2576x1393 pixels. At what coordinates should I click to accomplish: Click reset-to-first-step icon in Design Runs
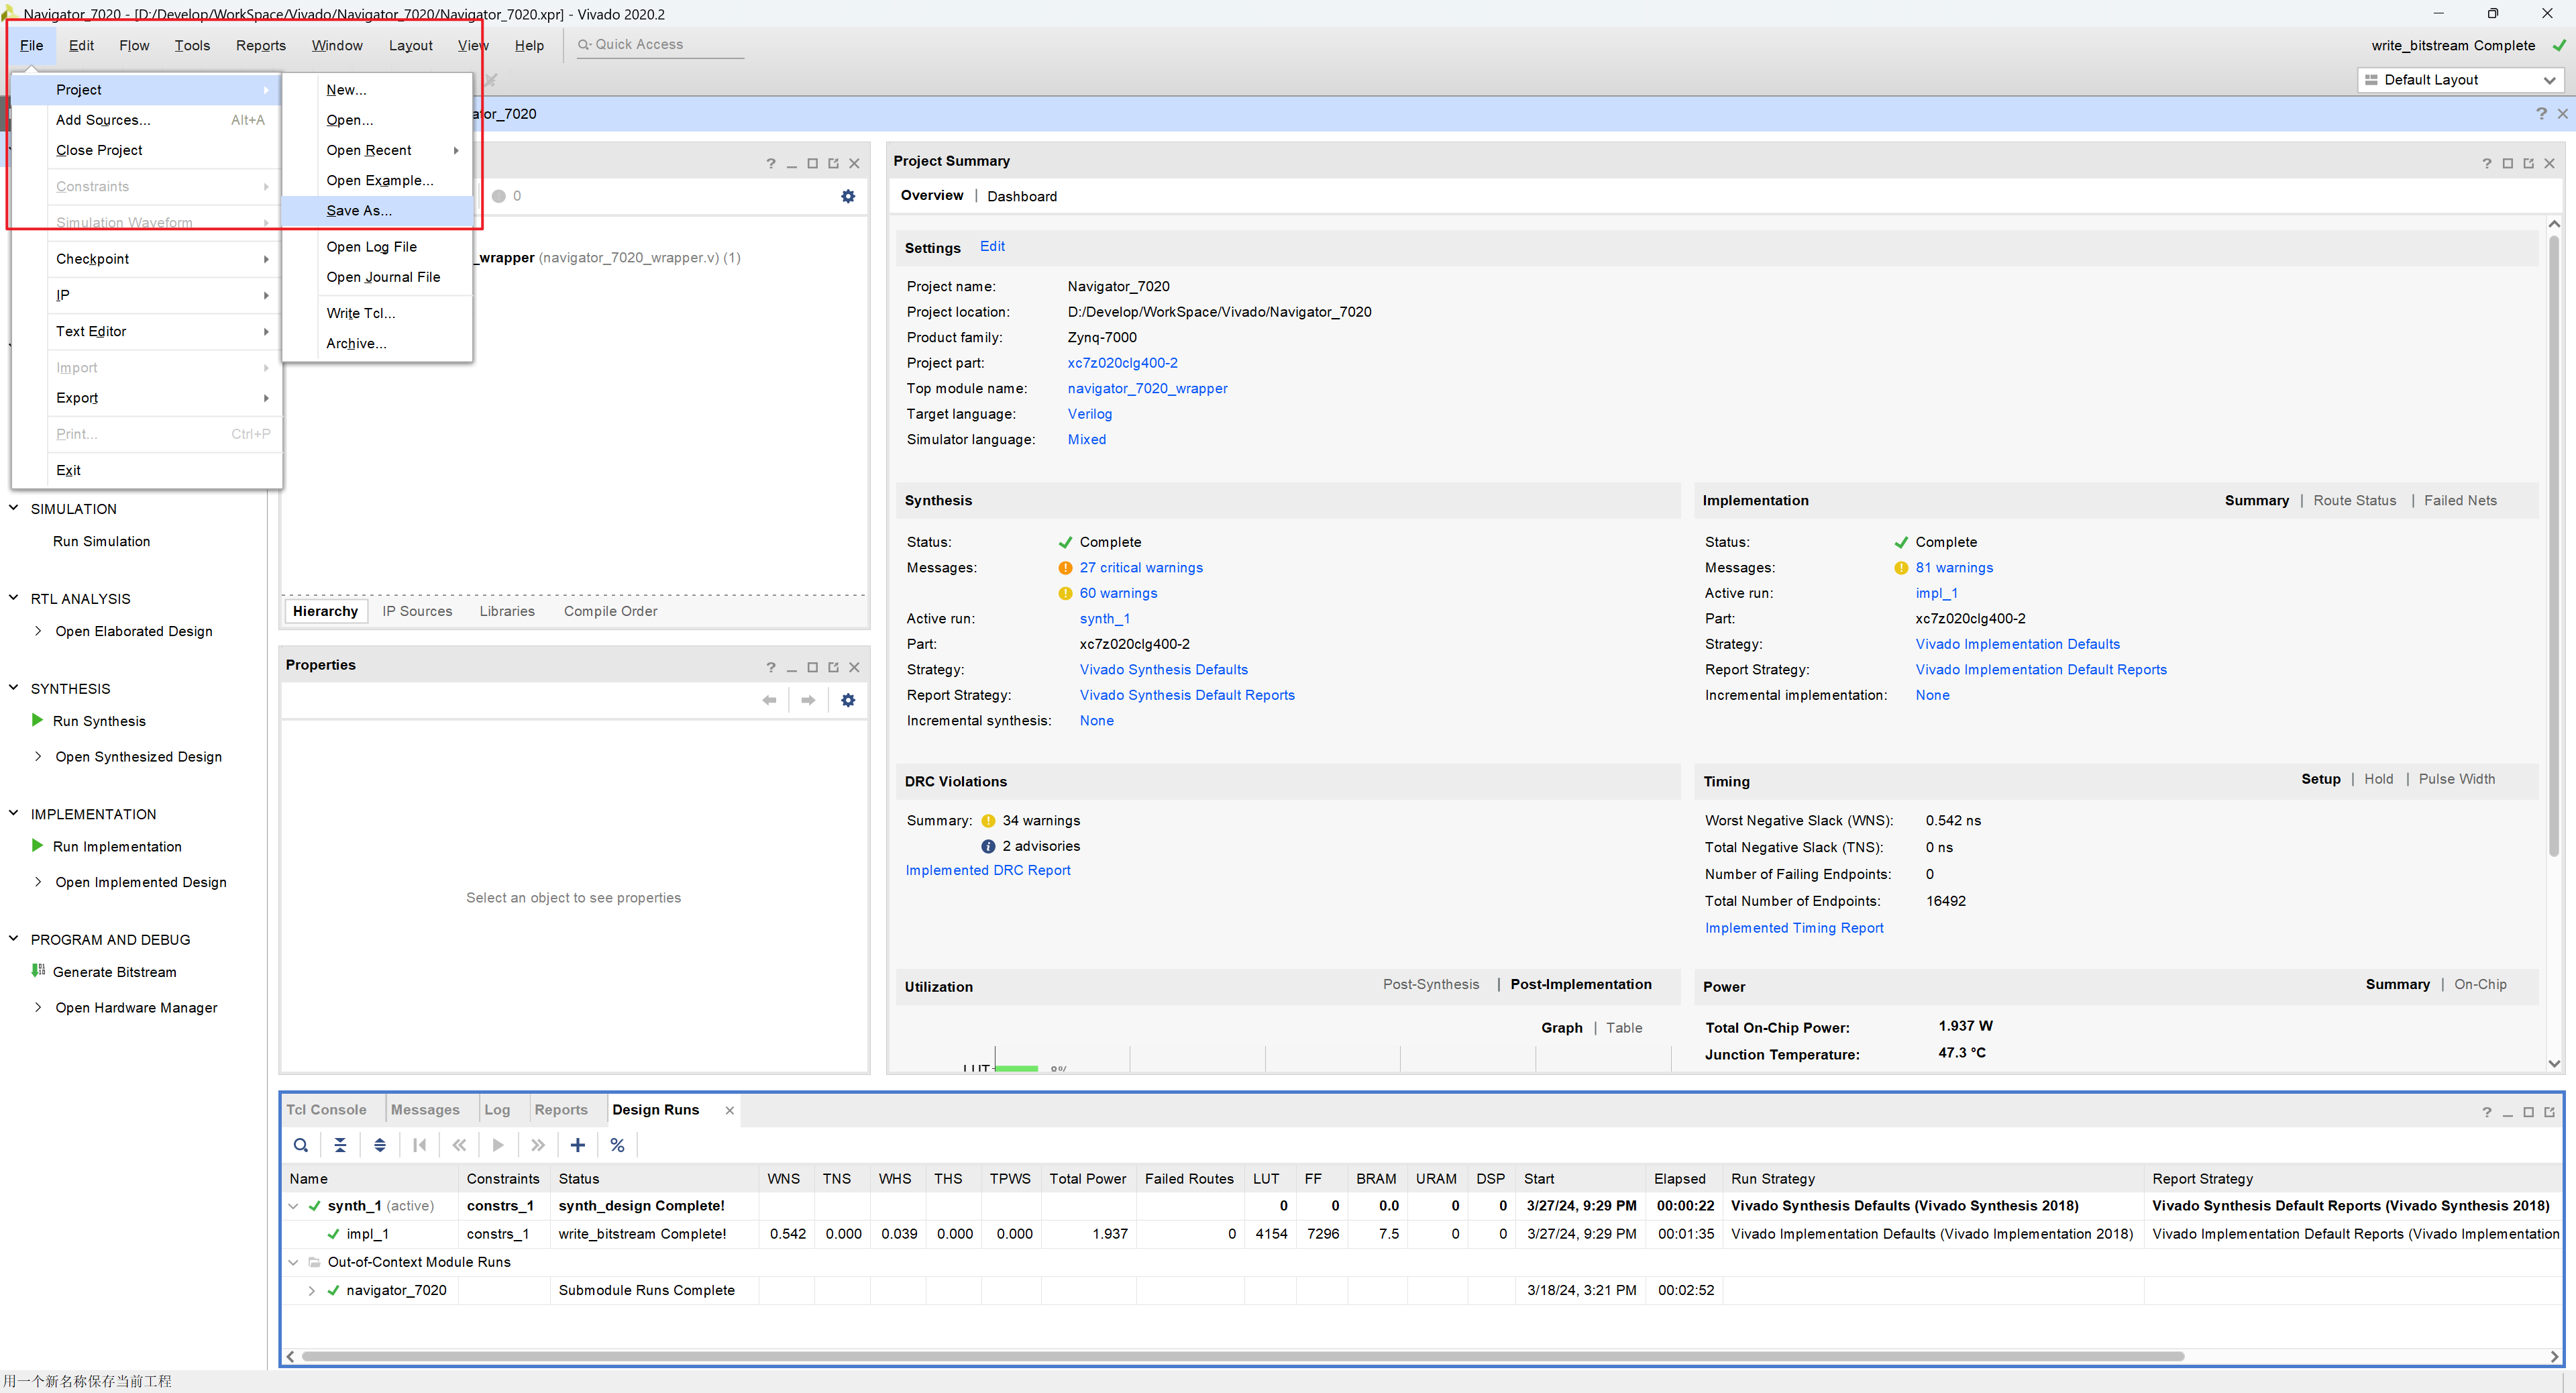click(x=420, y=1145)
